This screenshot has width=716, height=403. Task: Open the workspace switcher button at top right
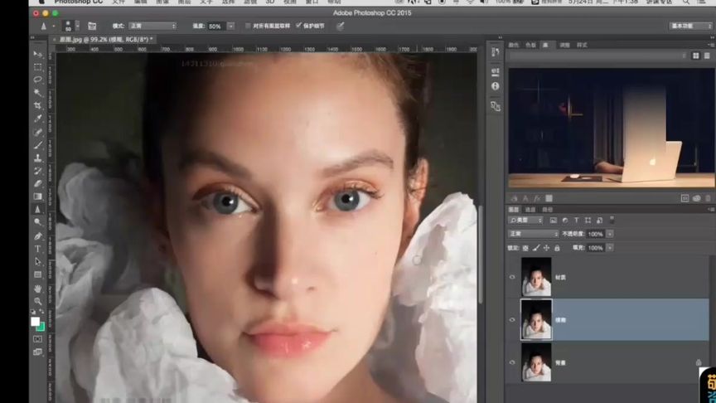(690, 27)
